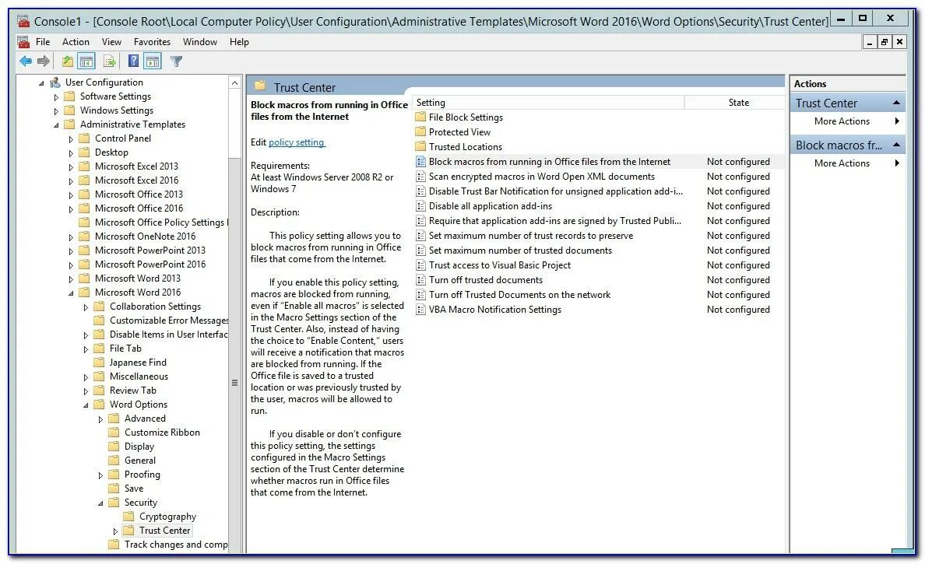Restore the inner MMC child window
925x564 pixels.
[x=884, y=42]
